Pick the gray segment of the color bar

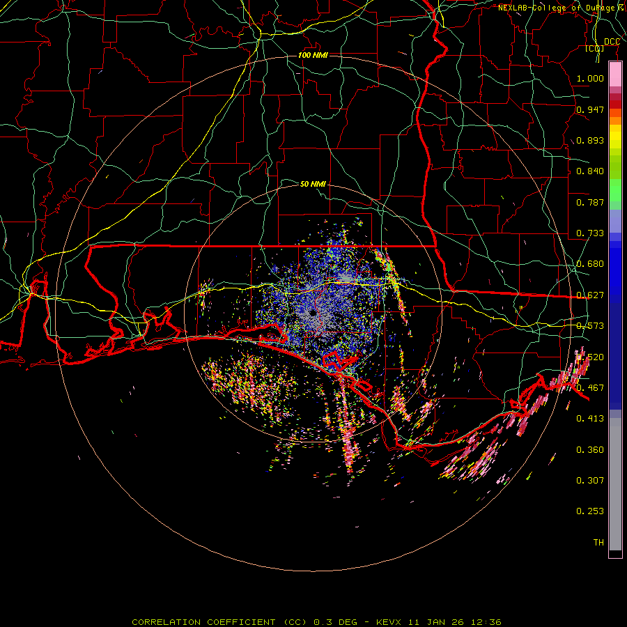coord(615,484)
